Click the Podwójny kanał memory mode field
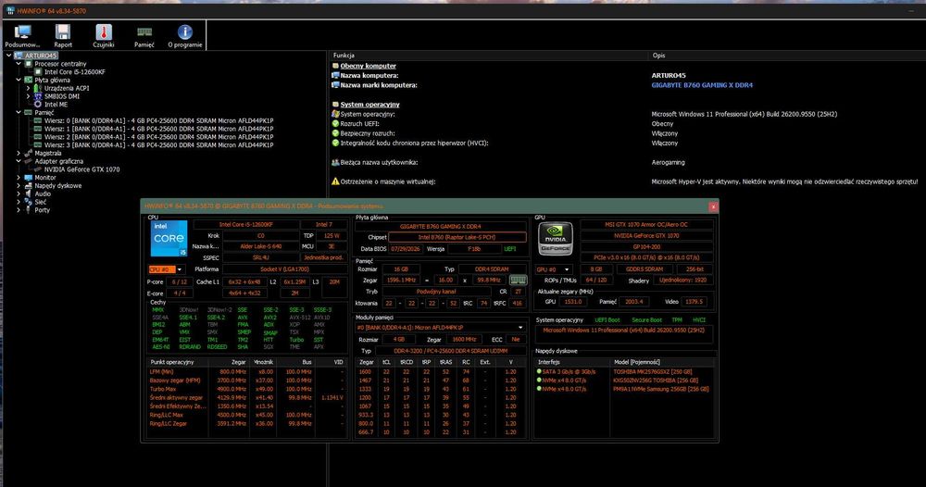926x487 pixels. point(436,292)
